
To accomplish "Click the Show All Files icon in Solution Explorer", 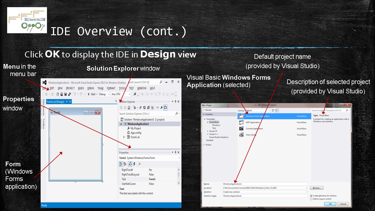I will click(x=152, y=108).
